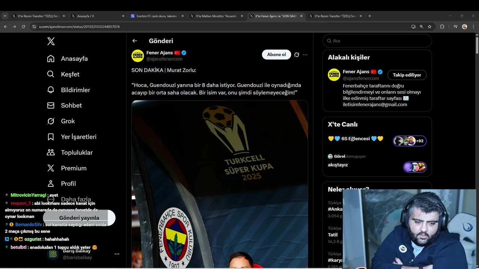479x269 pixels.
Task: Click Fener Ajans avatar on post
Action: point(138,56)
